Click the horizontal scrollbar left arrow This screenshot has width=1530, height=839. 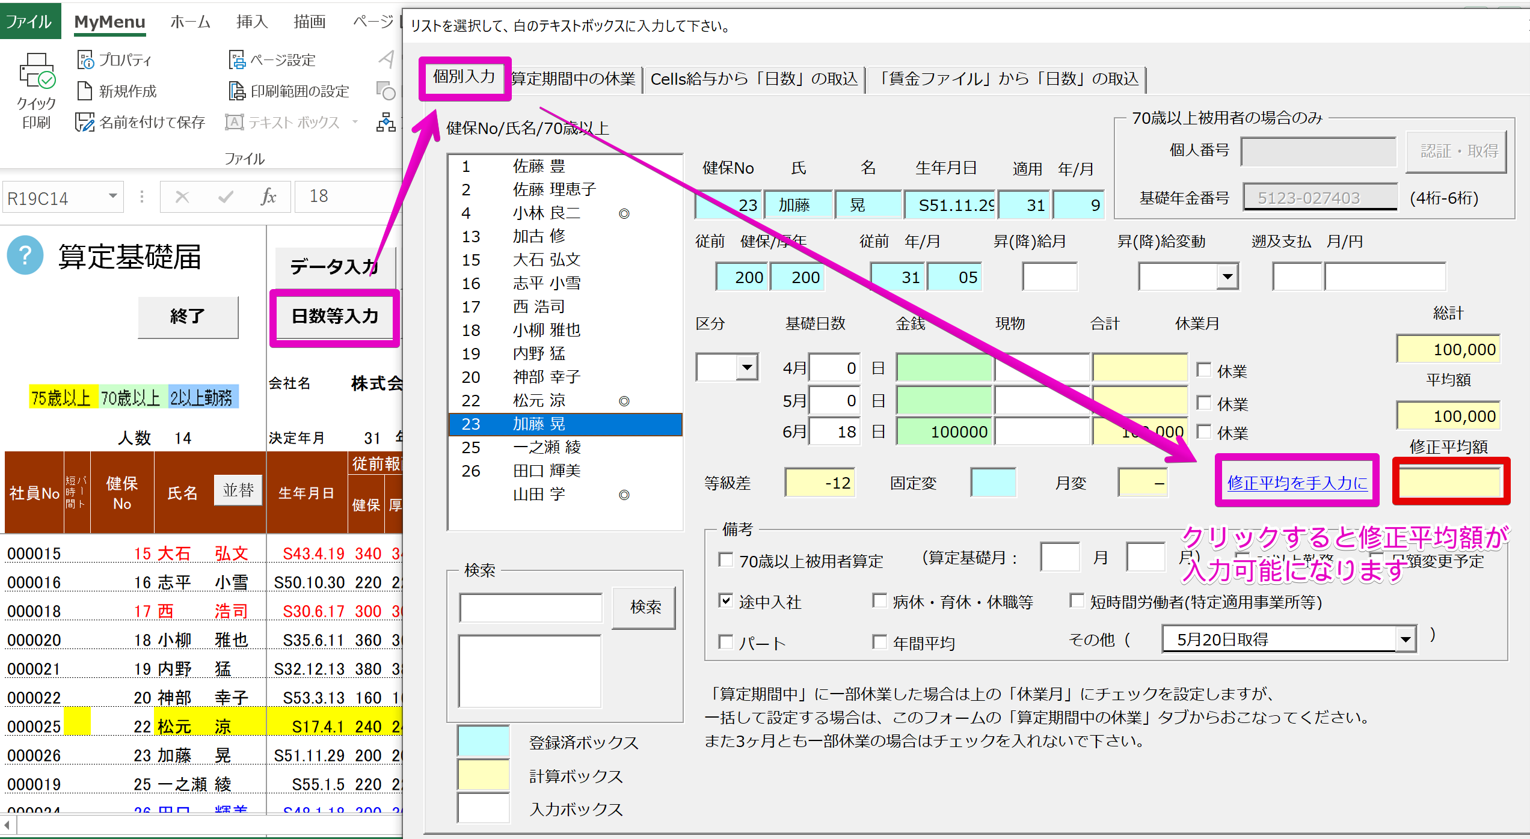click(x=7, y=825)
